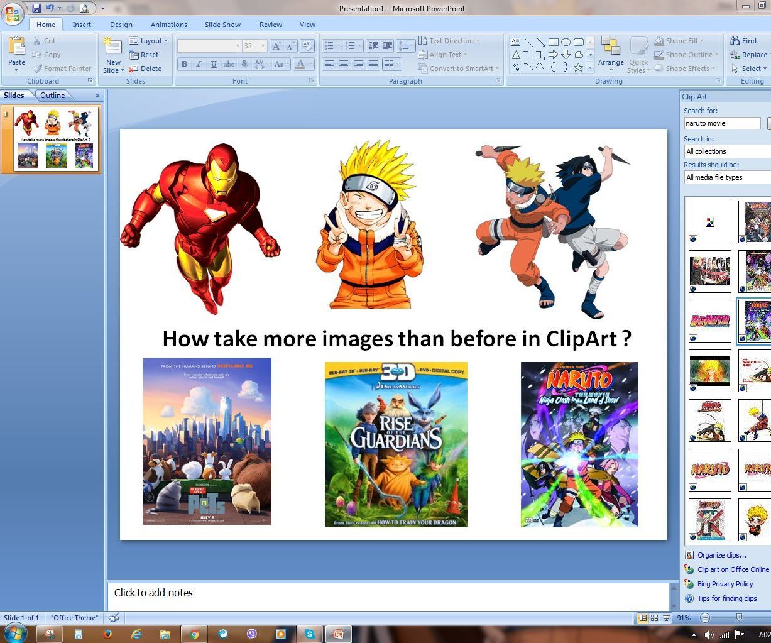Grow the font size
Screen dimensions: 771x643
(276, 46)
